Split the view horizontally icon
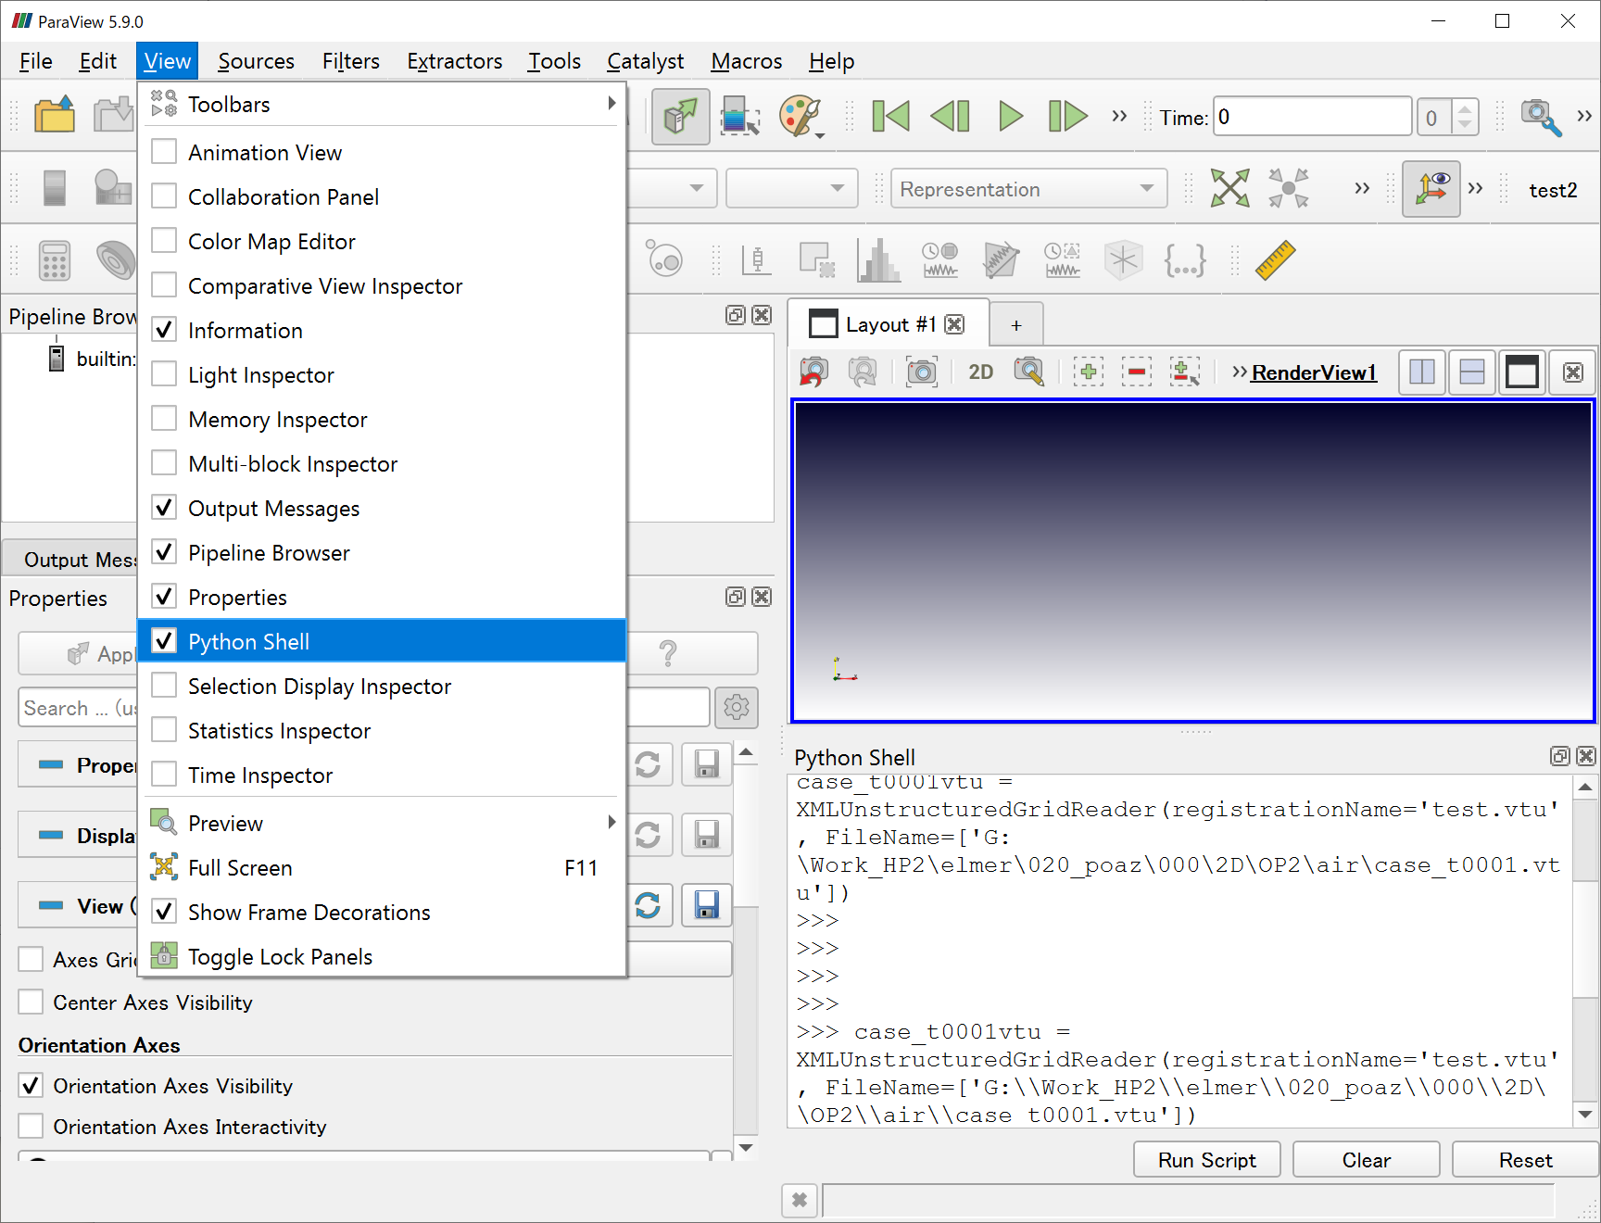 (x=1421, y=372)
